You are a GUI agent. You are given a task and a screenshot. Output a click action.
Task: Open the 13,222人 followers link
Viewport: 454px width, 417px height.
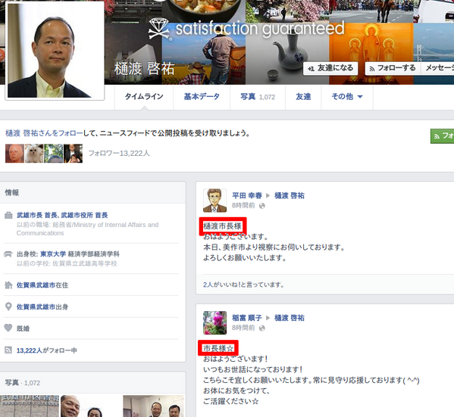(x=30, y=350)
